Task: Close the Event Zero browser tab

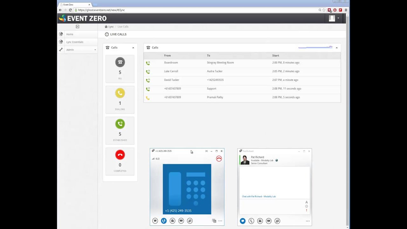Action: pyautogui.click(x=89, y=5)
